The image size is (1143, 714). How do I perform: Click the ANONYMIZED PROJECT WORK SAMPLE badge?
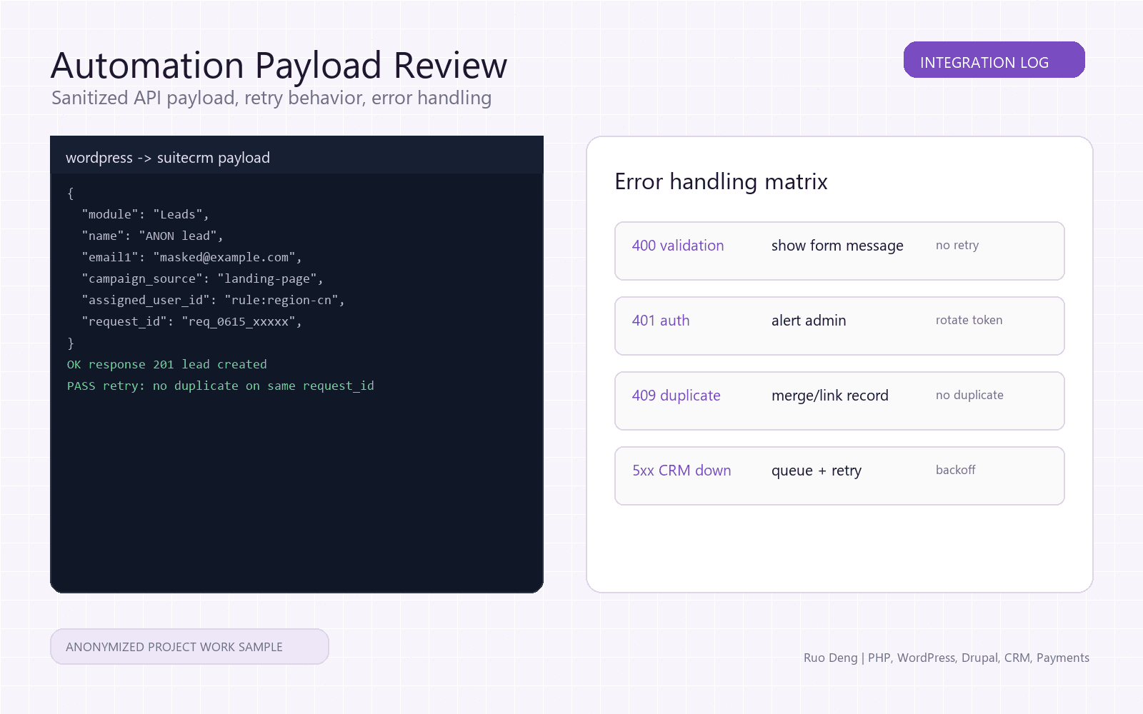(x=189, y=647)
